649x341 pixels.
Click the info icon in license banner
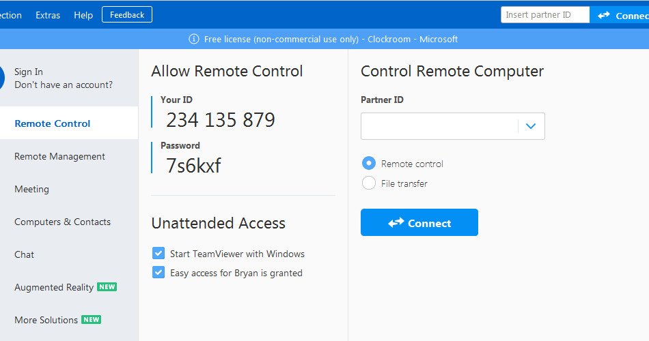click(194, 39)
